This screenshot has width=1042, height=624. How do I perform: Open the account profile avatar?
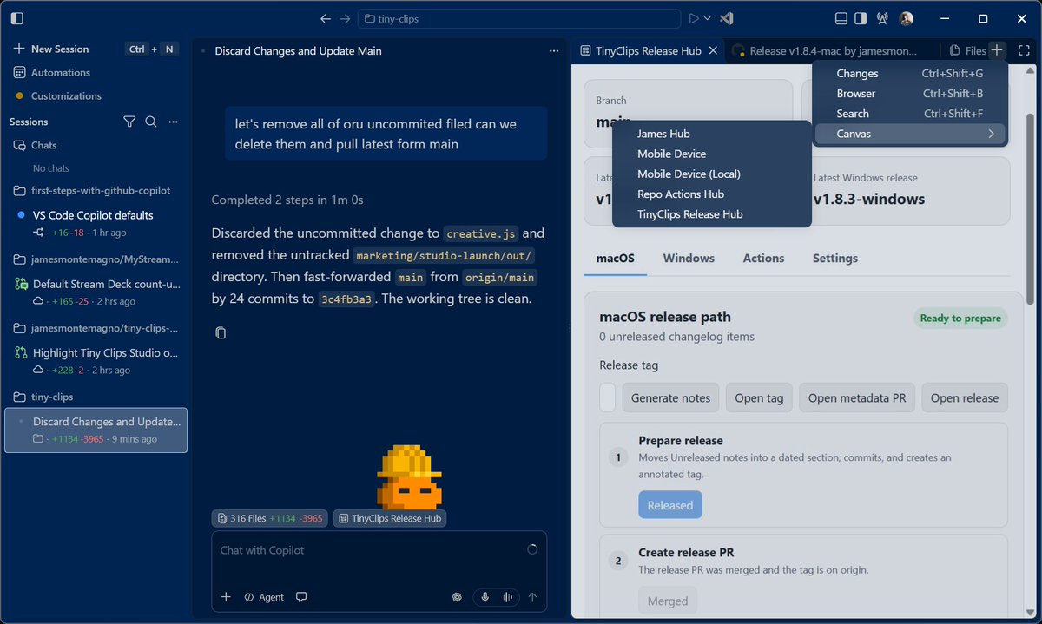pos(906,18)
